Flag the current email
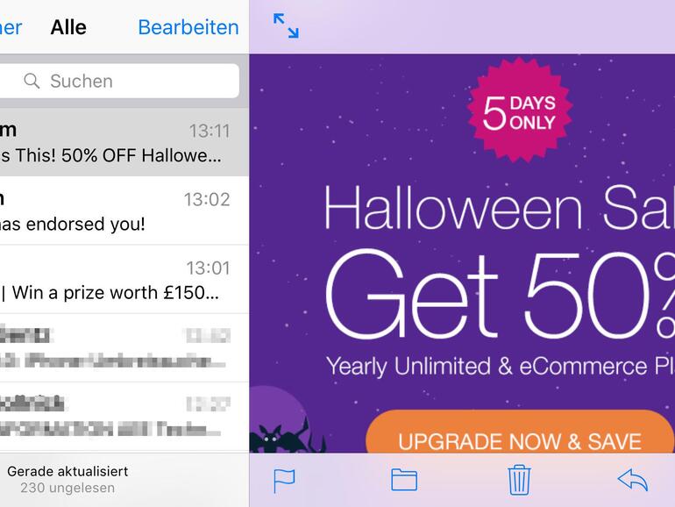 [284, 481]
